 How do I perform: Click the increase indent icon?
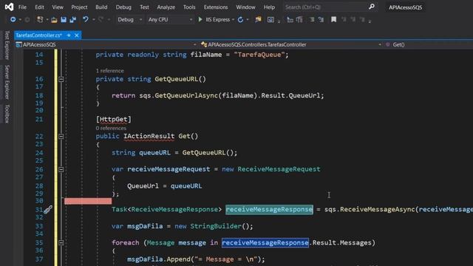[299, 20]
